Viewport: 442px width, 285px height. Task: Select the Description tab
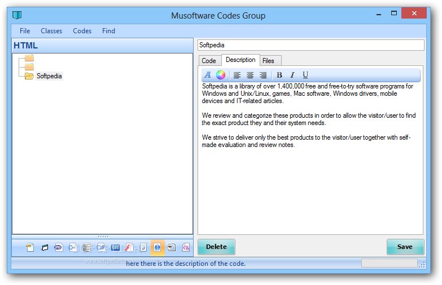tap(240, 60)
